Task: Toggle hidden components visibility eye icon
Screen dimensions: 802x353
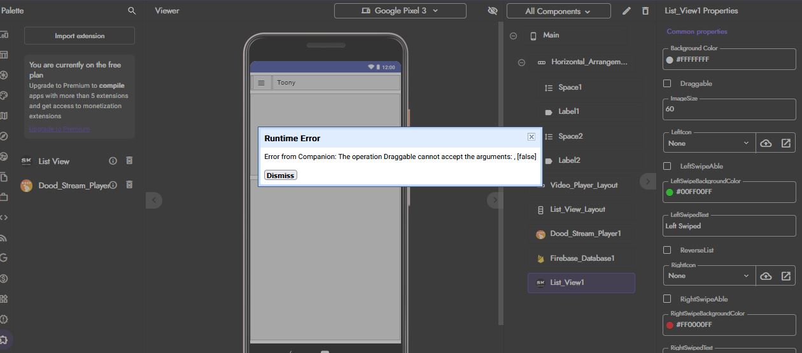Action: (492, 11)
